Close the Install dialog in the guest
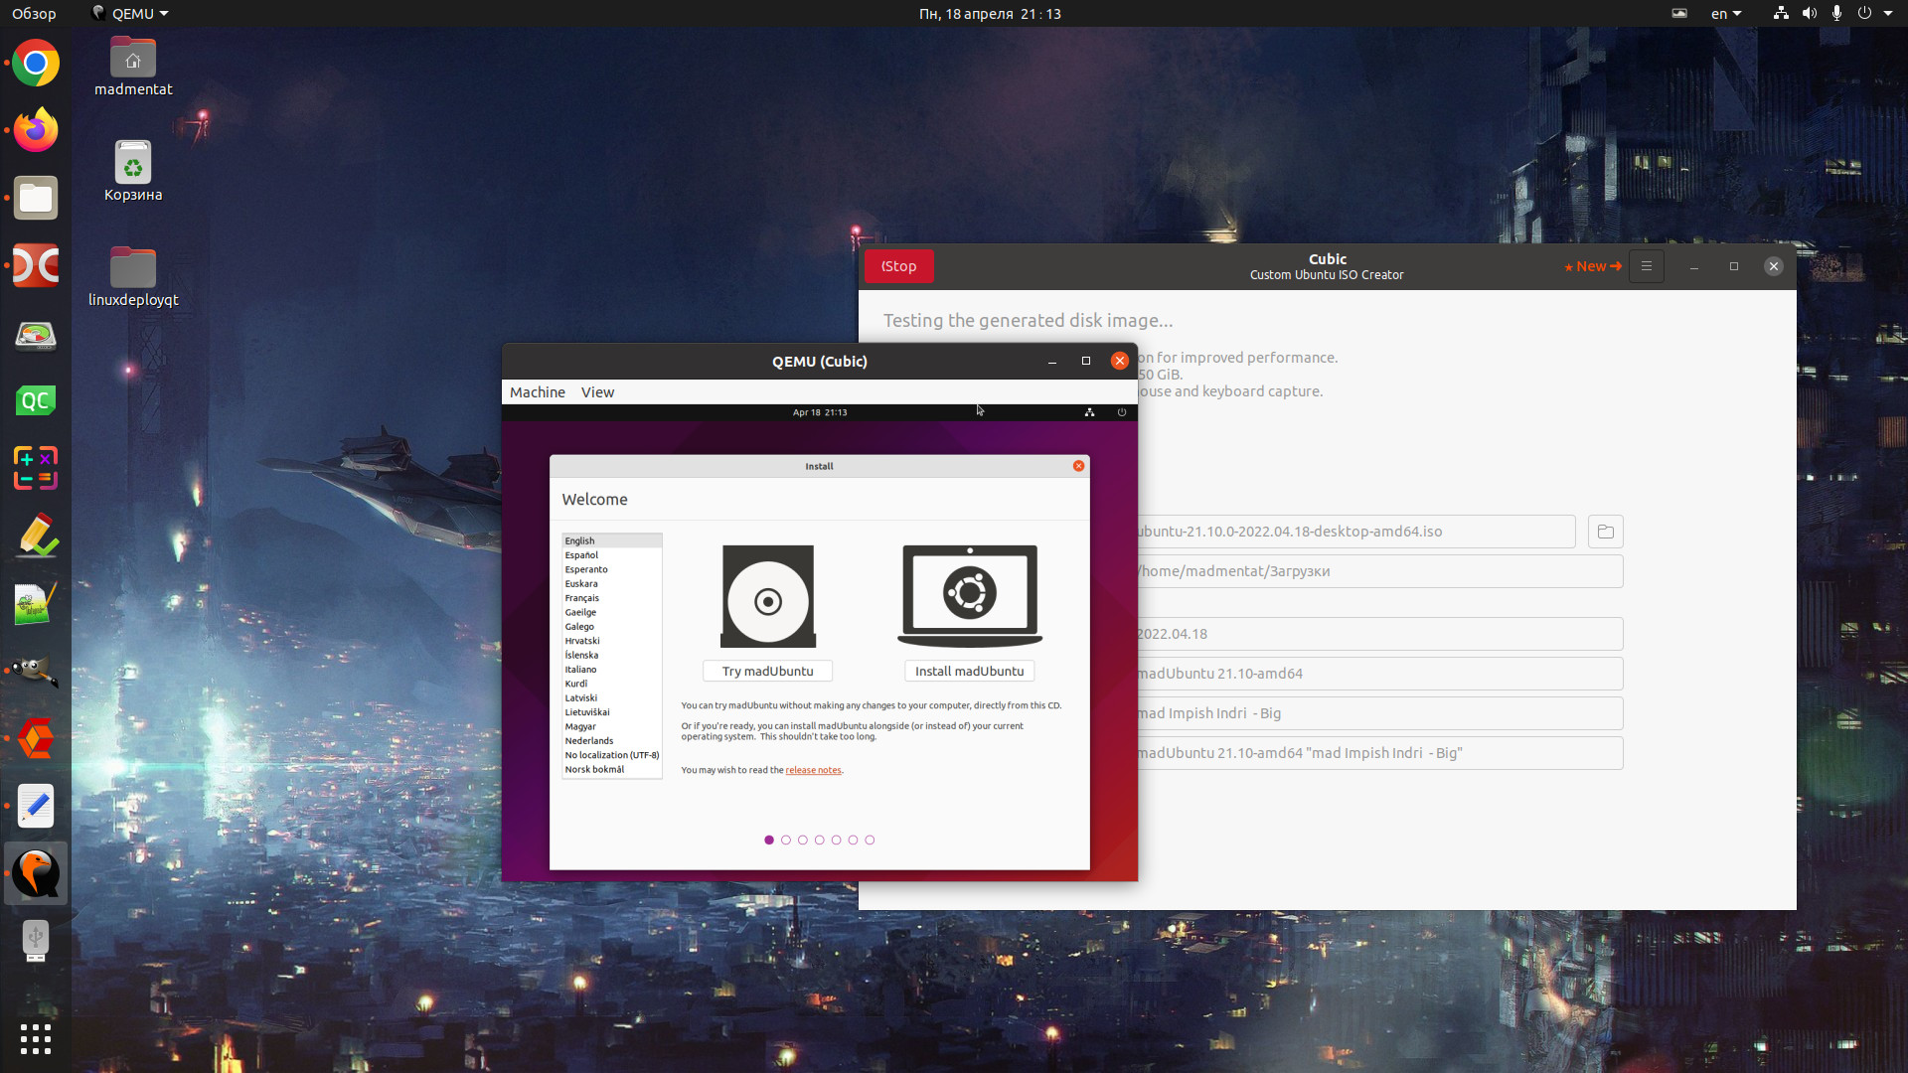Viewport: 1908px width, 1073px height. click(1078, 466)
